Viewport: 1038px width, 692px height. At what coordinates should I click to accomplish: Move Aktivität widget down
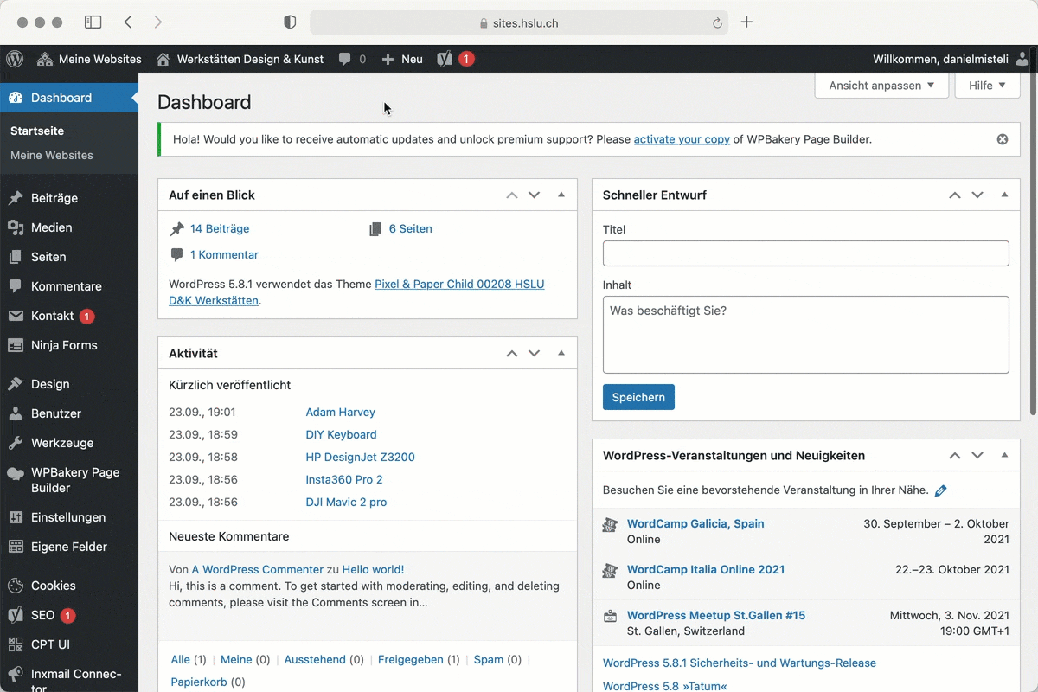click(535, 354)
